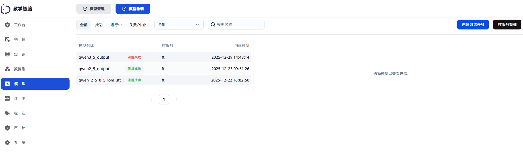Switch to the 模型管理 tab

point(94,9)
